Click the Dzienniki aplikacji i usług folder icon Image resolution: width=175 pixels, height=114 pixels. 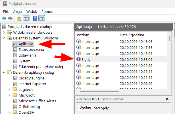[9, 72]
